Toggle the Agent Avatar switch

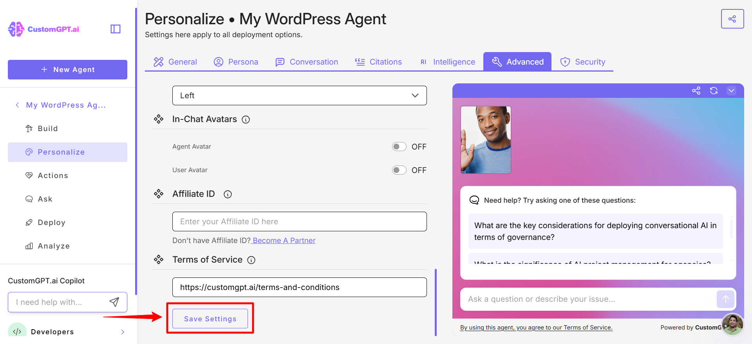[399, 147]
